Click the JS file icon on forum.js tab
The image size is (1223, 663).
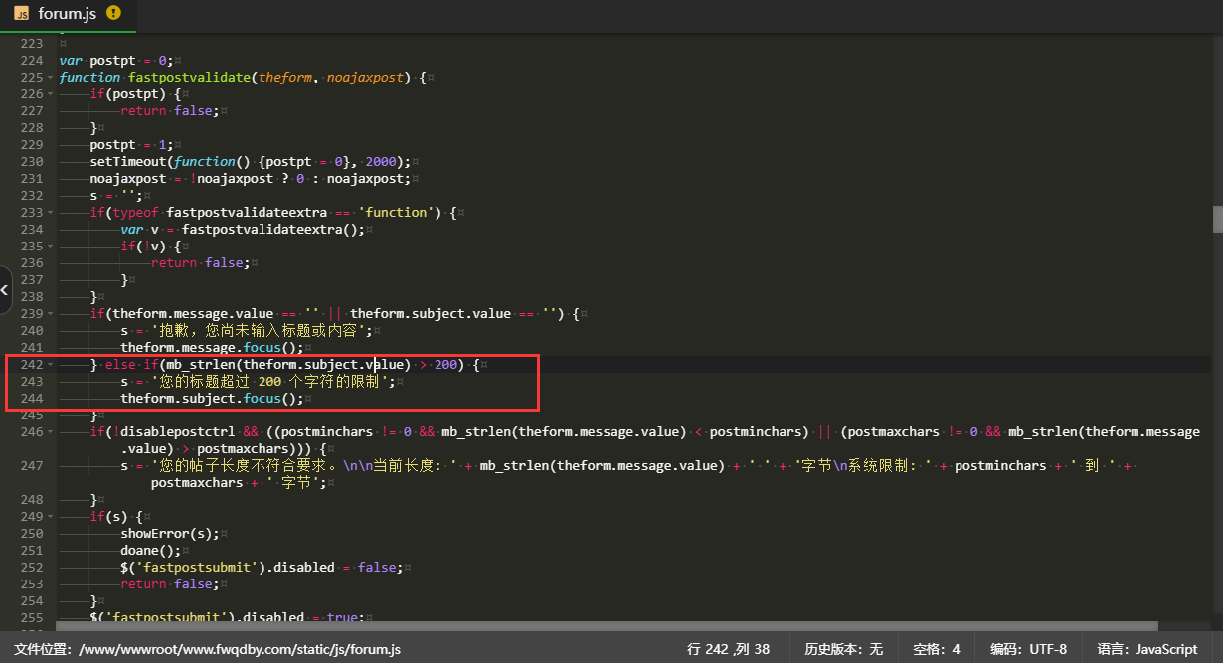pyautogui.click(x=21, y=14)
